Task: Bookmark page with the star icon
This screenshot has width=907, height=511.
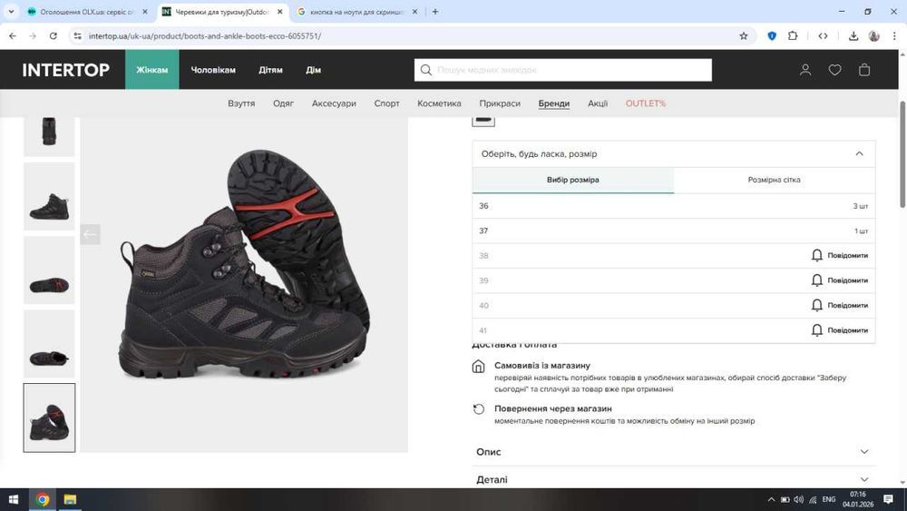Action: tap(744, 36)
